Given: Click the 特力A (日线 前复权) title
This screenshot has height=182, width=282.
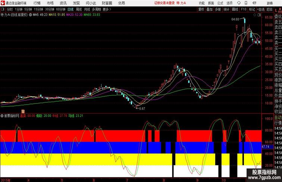Looking at the screenshot, I should tap(14, 15).
